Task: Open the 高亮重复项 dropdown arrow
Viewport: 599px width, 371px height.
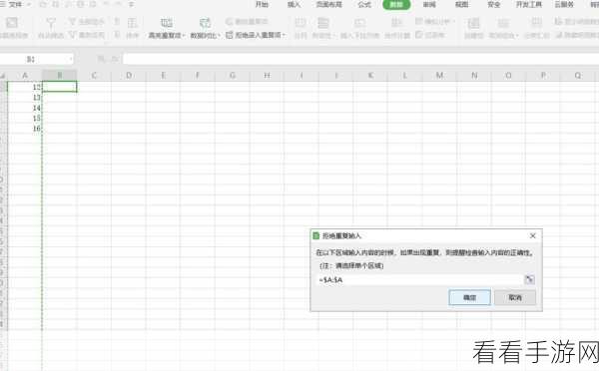Action: point(184,36)
